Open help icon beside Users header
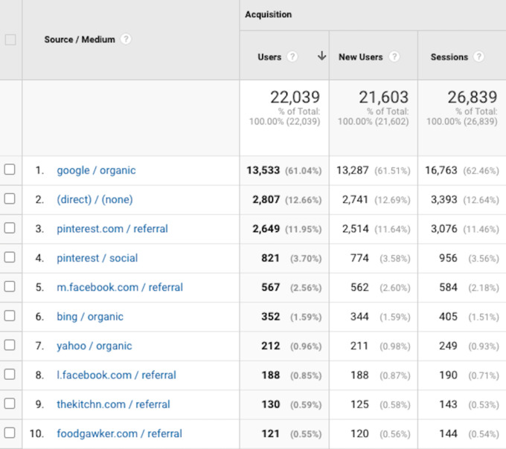The width and height of the screenshot is (506, 449). click(292, 56)
